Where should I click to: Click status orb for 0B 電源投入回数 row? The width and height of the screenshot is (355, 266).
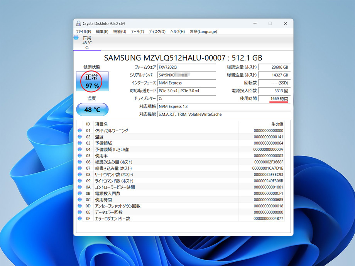pyautogui.click(x=80, y=194)
